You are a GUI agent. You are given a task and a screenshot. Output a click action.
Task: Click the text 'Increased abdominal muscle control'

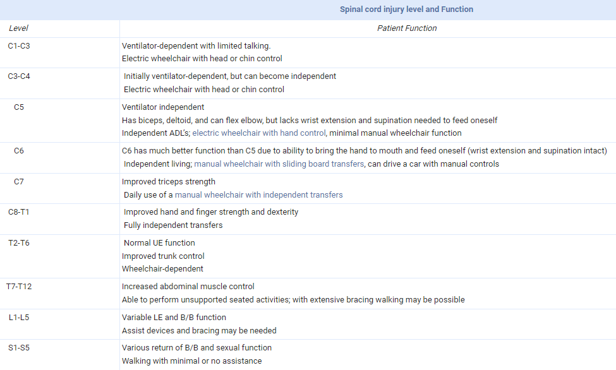click(188, 287)
